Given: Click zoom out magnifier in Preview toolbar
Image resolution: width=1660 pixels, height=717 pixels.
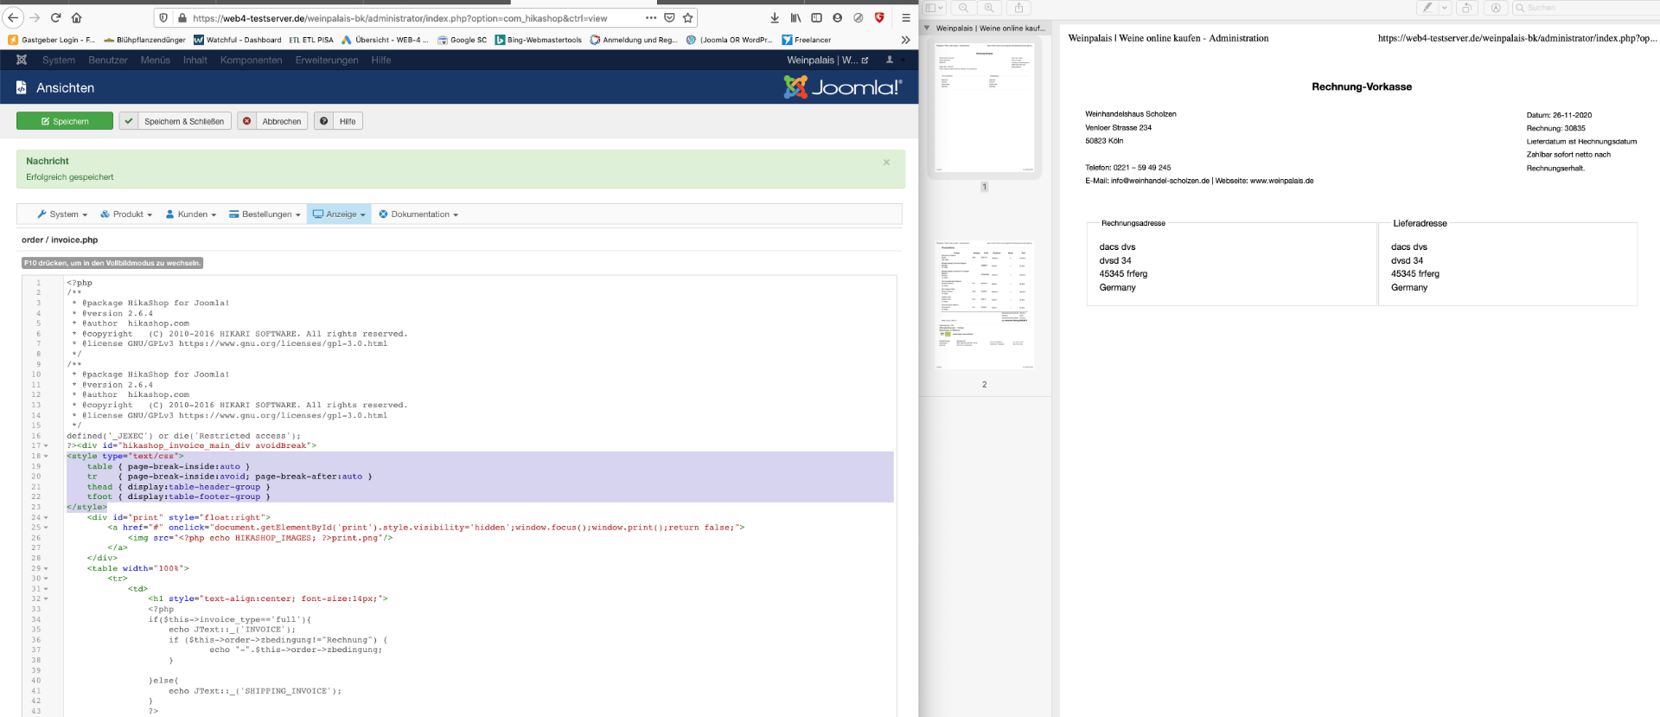Looking at the screenshot, I should coord(963,8).
